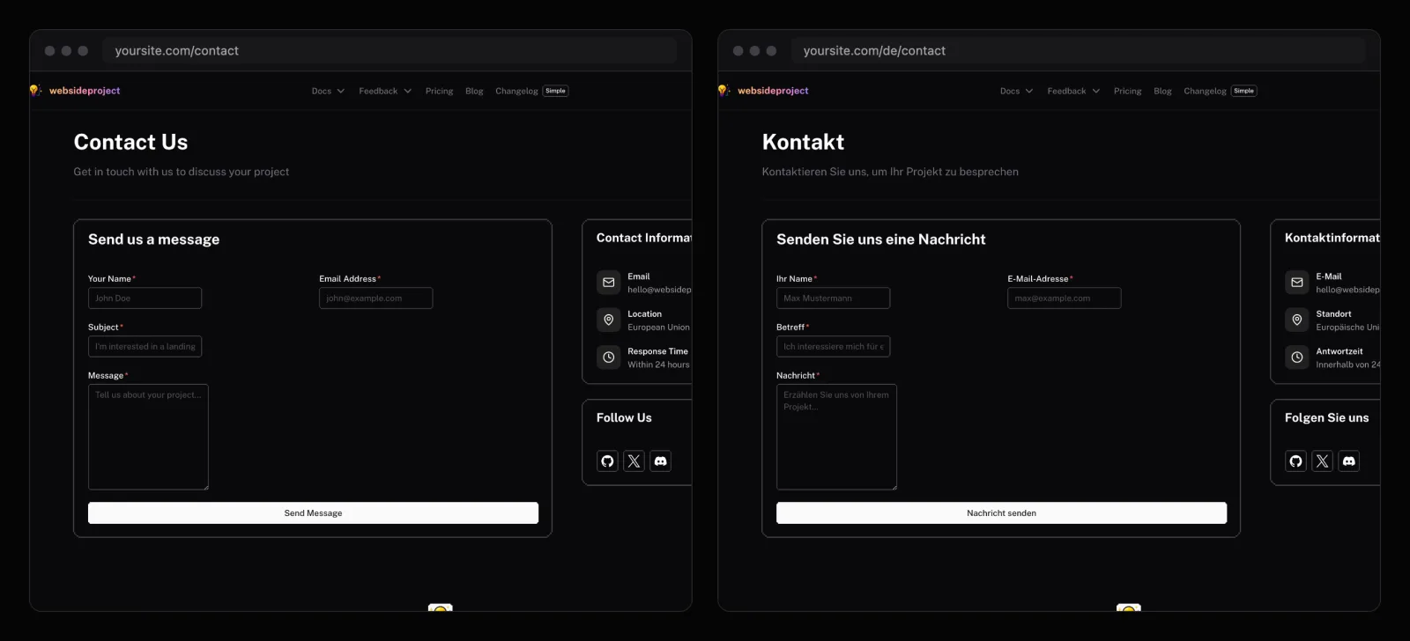Screen dimensions: 1410x641
Task: Open Blog in German window nav
Action: click(x=1162, y=91)
